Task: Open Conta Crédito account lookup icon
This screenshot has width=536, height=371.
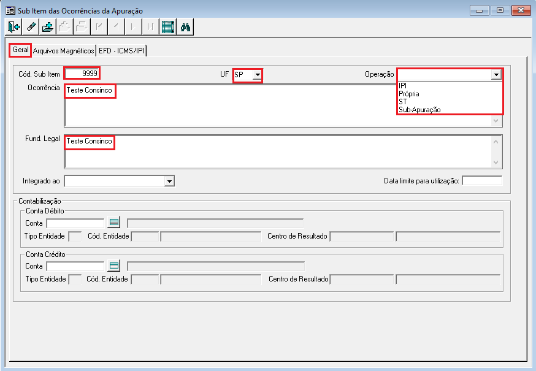Action: tap(114, 266)
